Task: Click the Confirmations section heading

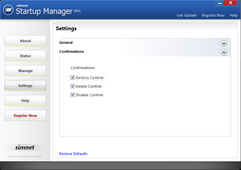Action: (x=72, y=51)
